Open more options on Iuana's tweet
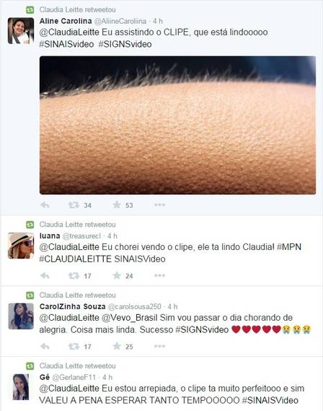 159,275
